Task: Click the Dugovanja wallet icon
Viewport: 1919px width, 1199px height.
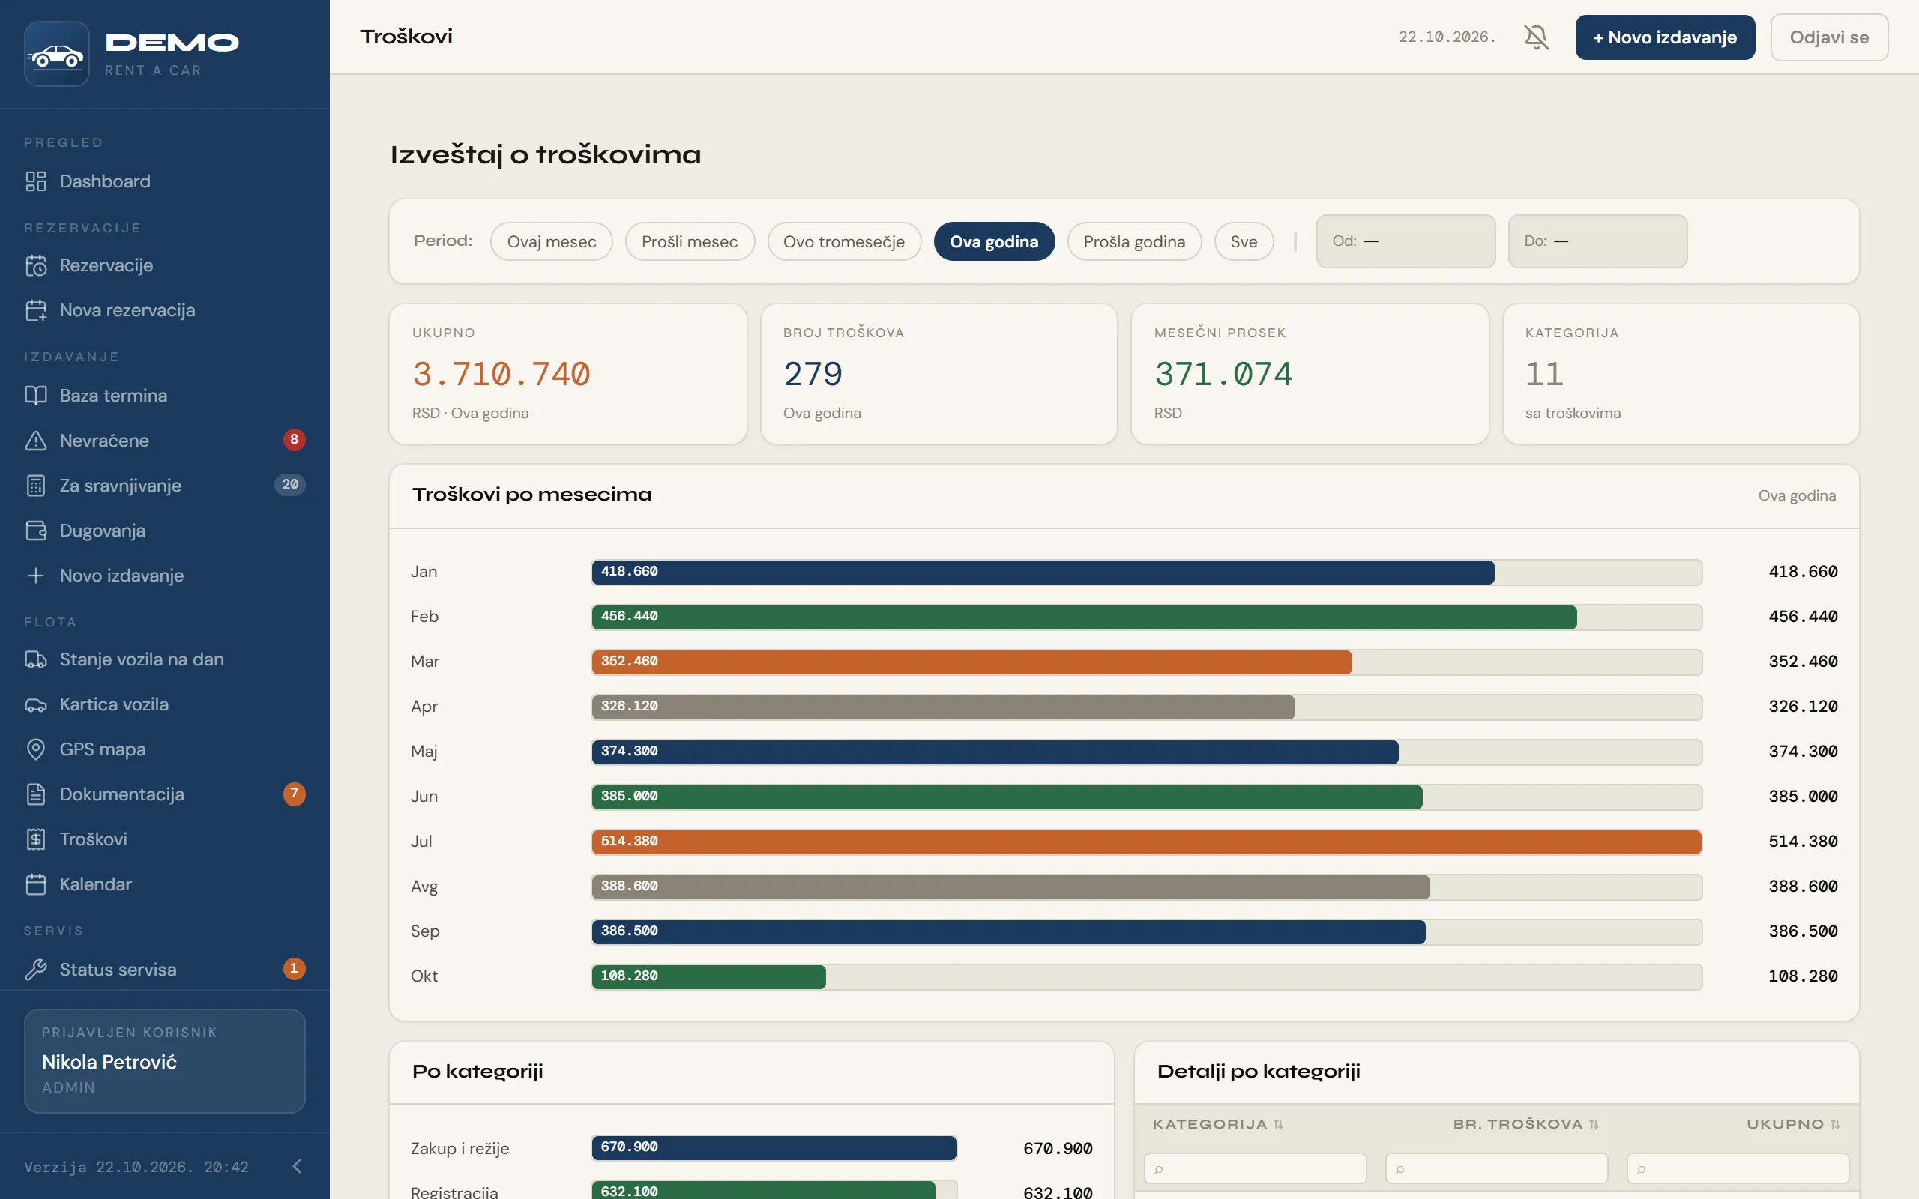Action: 36,531
